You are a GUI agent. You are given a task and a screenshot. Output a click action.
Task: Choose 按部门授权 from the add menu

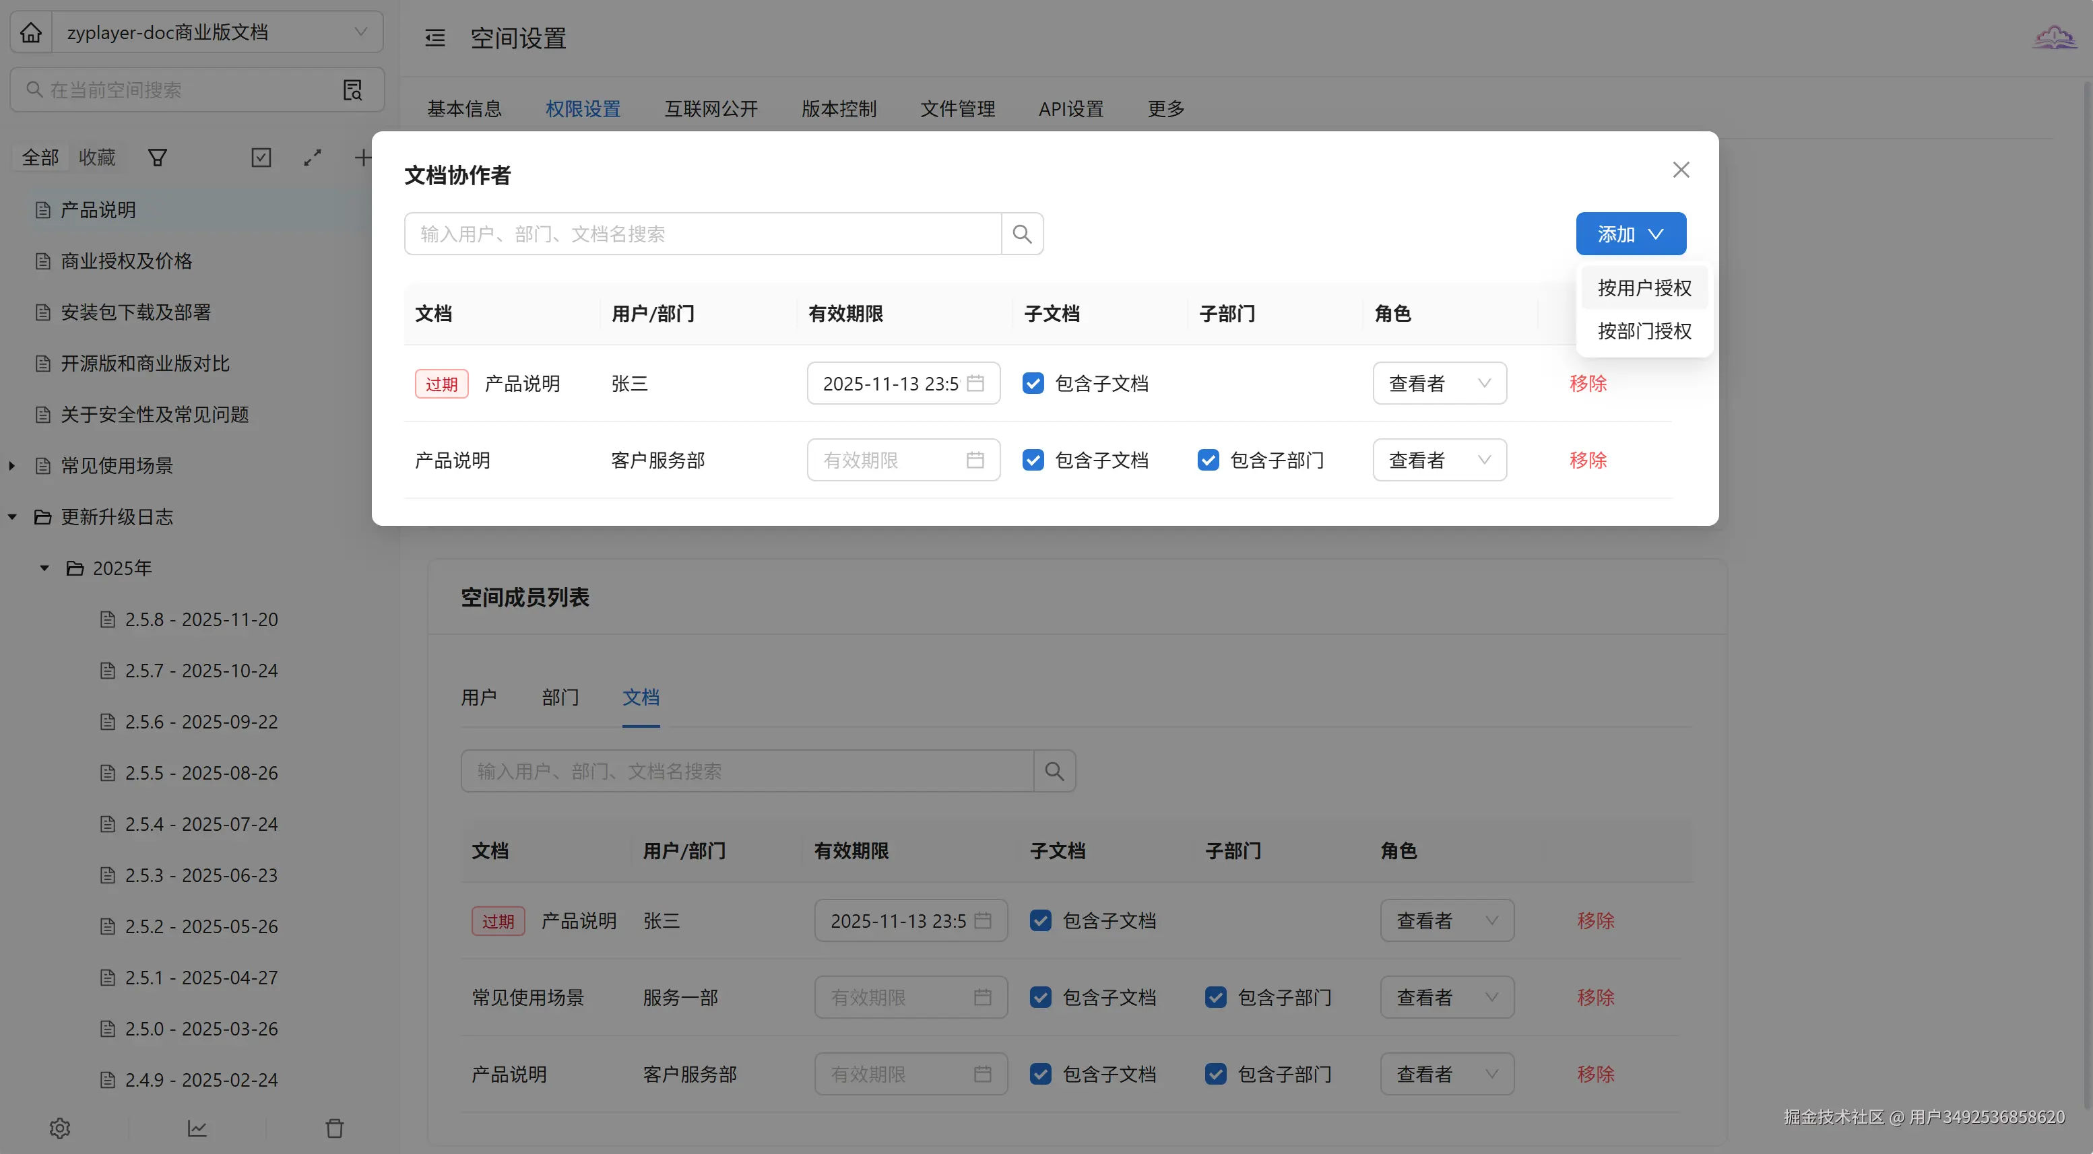click(x=1644, y=331)
